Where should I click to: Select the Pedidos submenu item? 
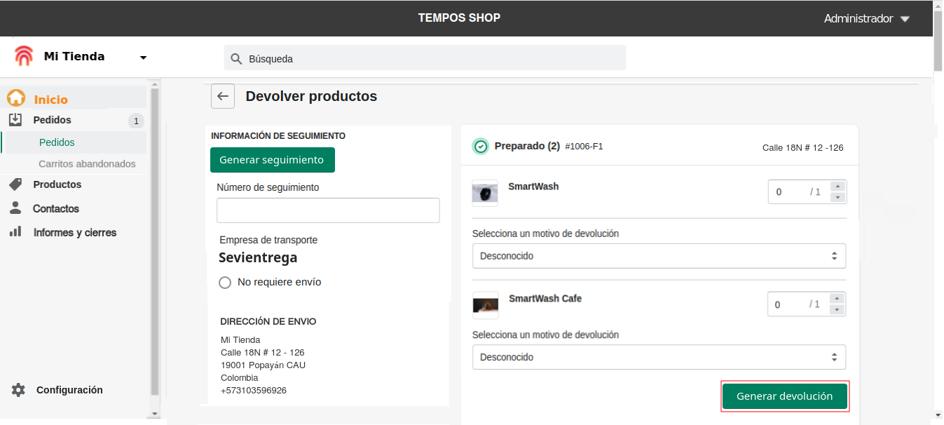pyautogui.click(x=57, y=142)
